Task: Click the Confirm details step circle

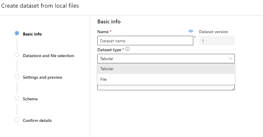Action: 17,120
